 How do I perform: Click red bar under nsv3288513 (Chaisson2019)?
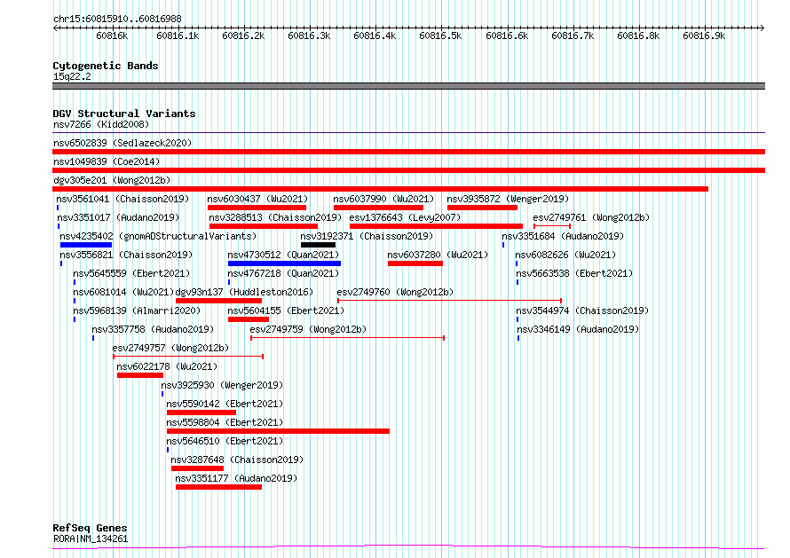[x=264, y=226]
